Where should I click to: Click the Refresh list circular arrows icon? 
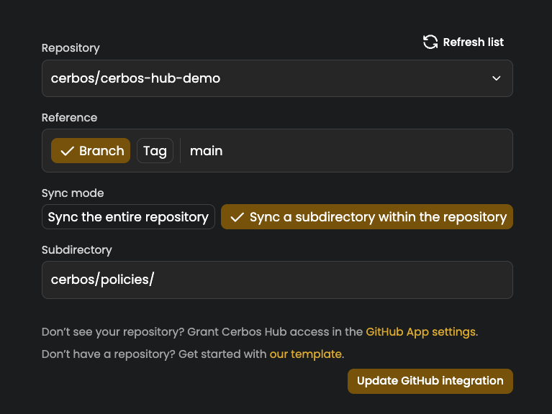(x=430, y=42)
